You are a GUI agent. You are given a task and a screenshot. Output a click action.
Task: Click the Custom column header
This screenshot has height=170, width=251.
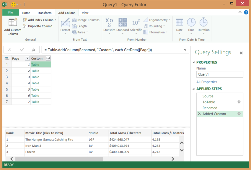(41, 58)
